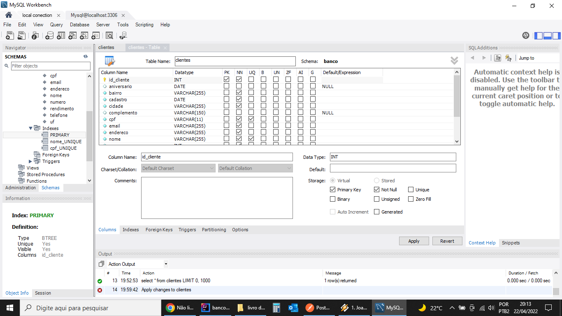Screen dimensions: 562x316
Task: Go to previous help topic arrow
Action: click(472, 58)
